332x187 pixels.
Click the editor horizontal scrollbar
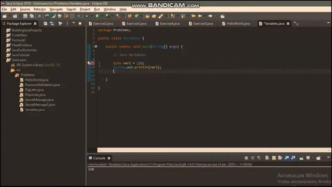point(214,150)
